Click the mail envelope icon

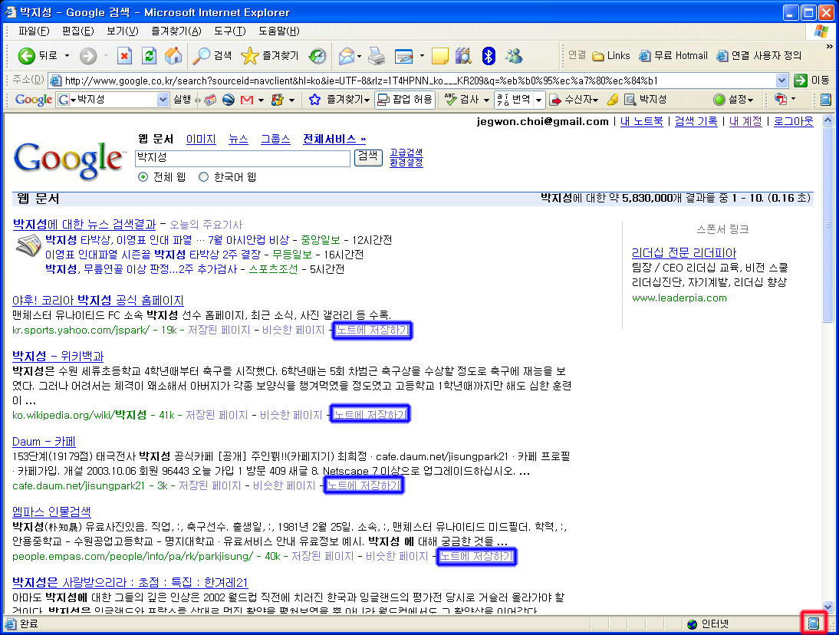click(346, 56)
